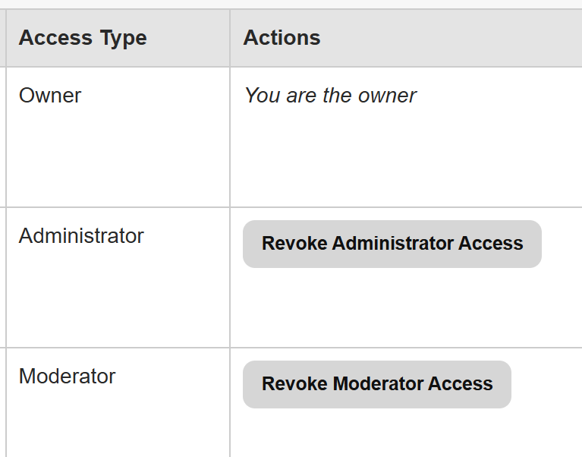Click Revoke Administrator Access button

click(x=392, y=244)
